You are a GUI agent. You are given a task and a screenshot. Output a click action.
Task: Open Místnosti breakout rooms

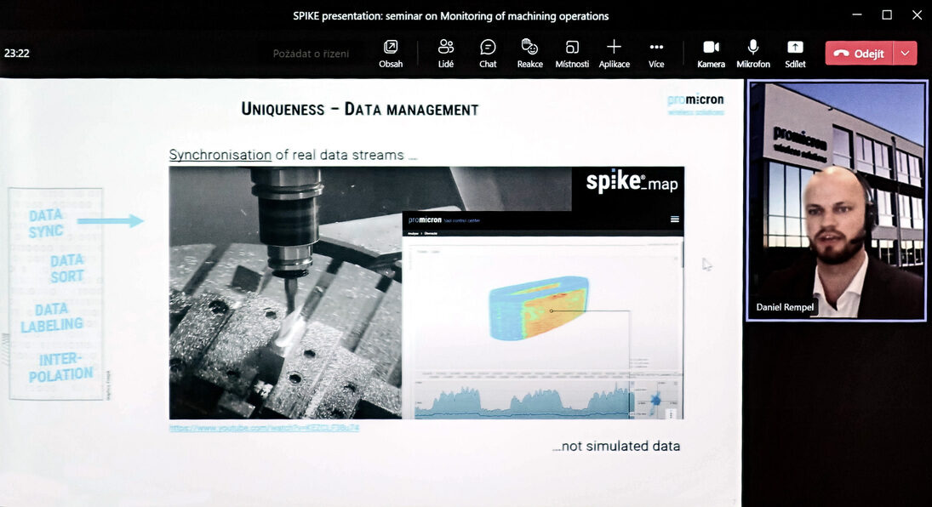(572, 53)
